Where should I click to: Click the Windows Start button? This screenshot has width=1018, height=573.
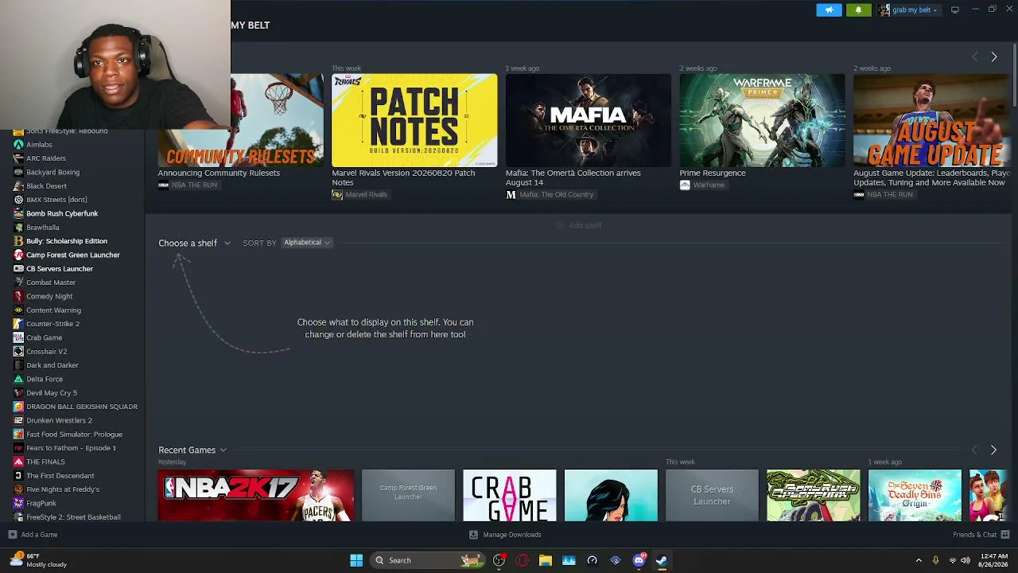(356, 560)
